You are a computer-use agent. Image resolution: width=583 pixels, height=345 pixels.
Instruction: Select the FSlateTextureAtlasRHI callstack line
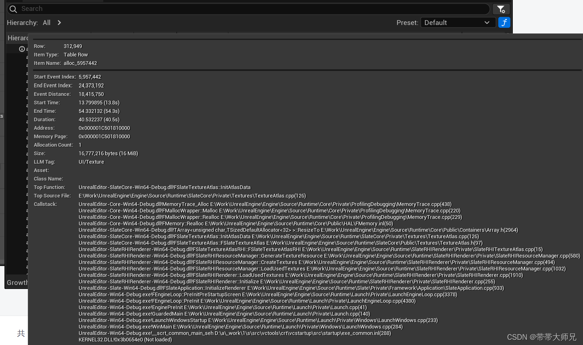(311, 249)
